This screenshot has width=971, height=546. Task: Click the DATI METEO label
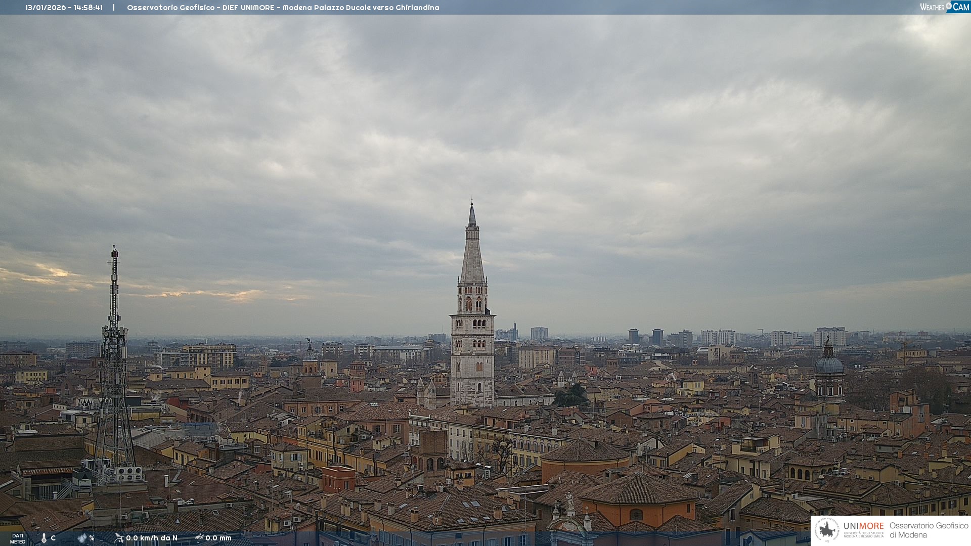(18, 538)
